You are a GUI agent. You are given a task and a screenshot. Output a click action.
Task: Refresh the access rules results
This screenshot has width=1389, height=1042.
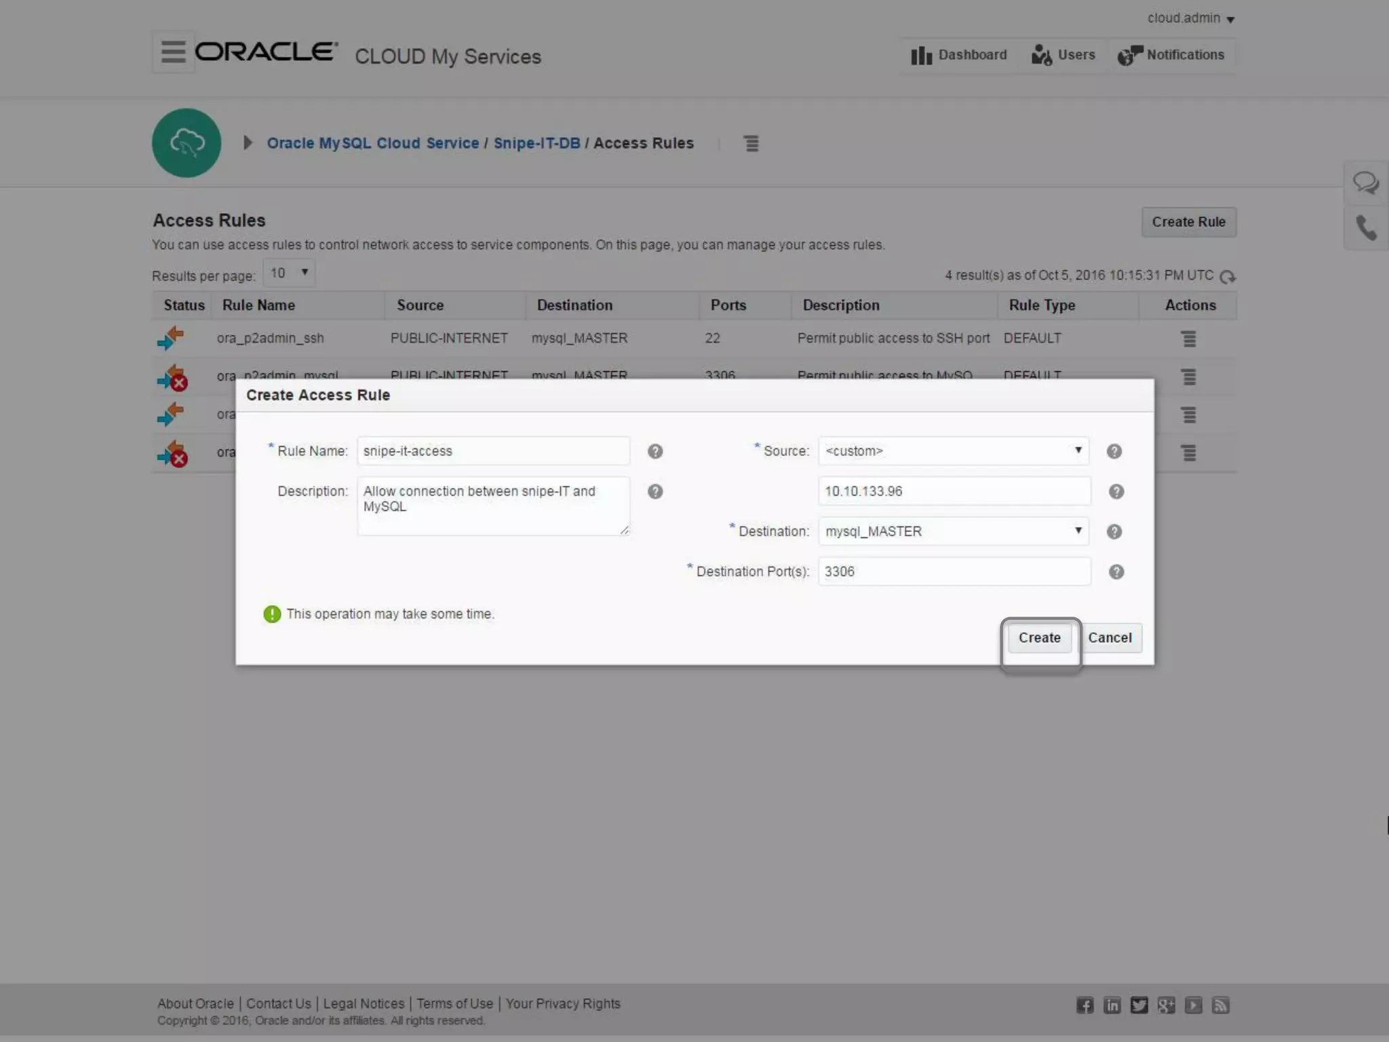[1228, 277]
